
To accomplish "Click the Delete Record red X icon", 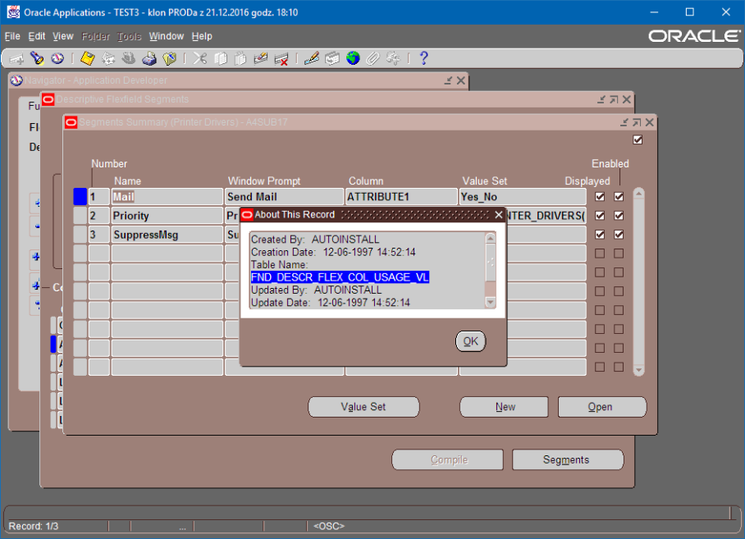I will tap(281, 58).
